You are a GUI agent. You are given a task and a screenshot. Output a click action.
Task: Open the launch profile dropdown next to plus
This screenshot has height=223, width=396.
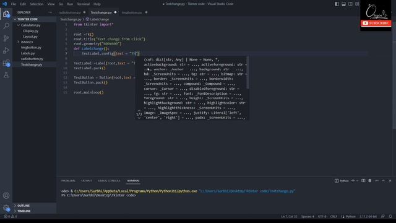tap(358, 180)
